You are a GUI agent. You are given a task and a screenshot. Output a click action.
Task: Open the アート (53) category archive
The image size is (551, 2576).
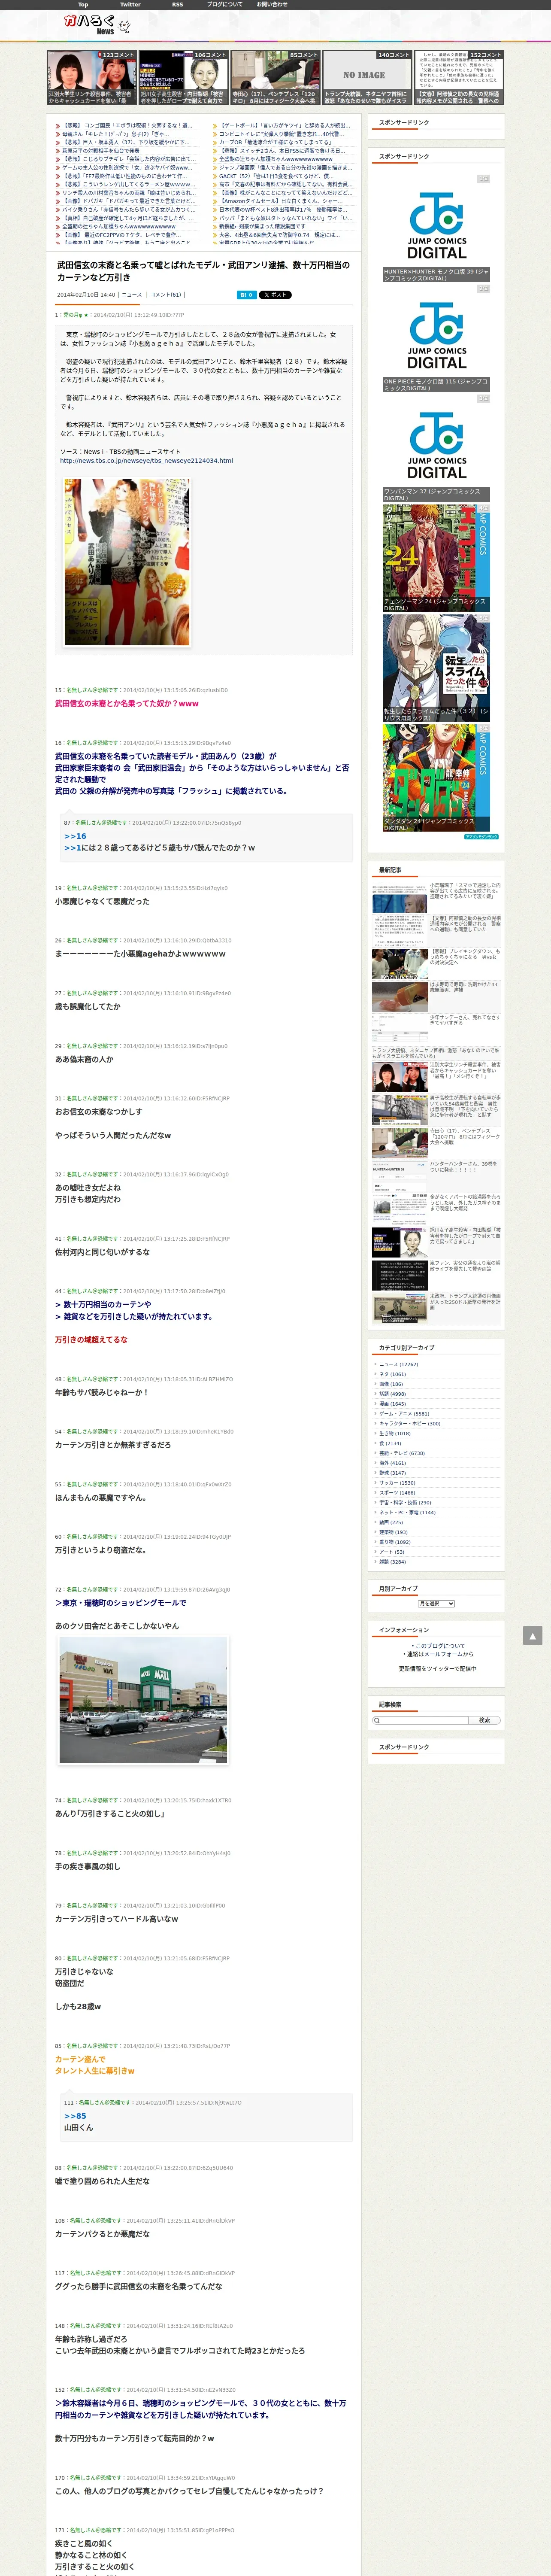(x=392, y=1552)
